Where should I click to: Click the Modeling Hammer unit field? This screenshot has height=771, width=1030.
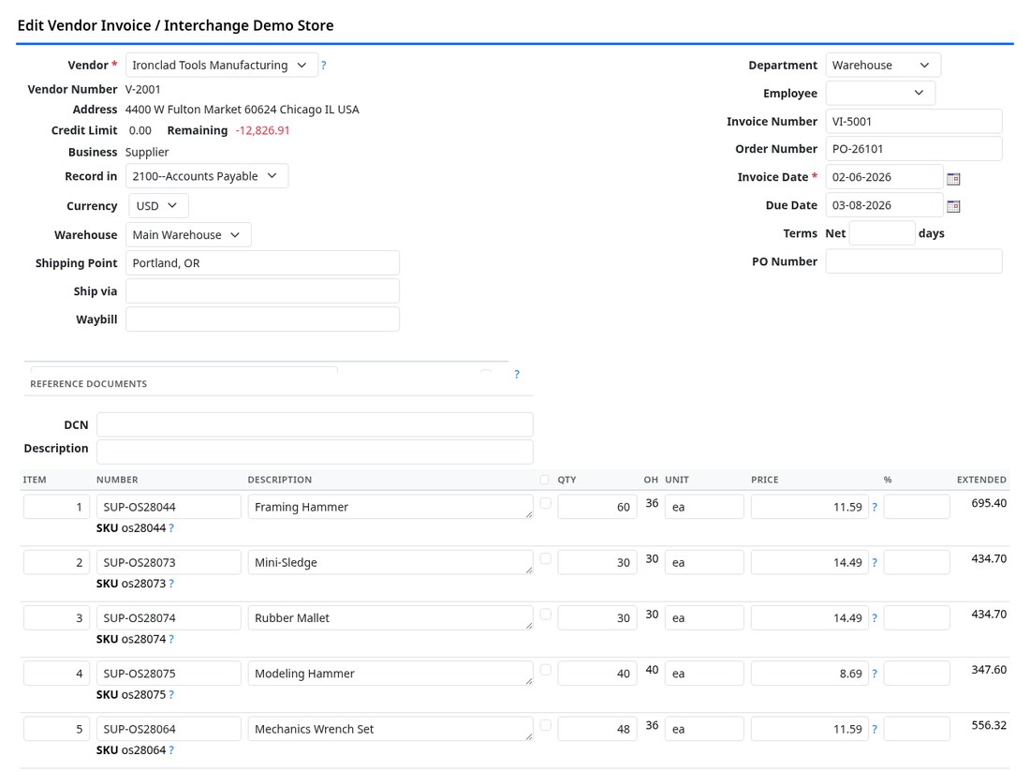pyautogui.click(x=704, y=674)
